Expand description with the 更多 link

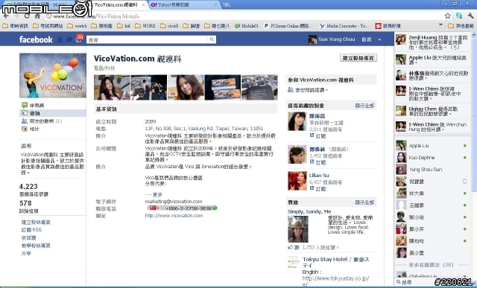click(157, 194)
